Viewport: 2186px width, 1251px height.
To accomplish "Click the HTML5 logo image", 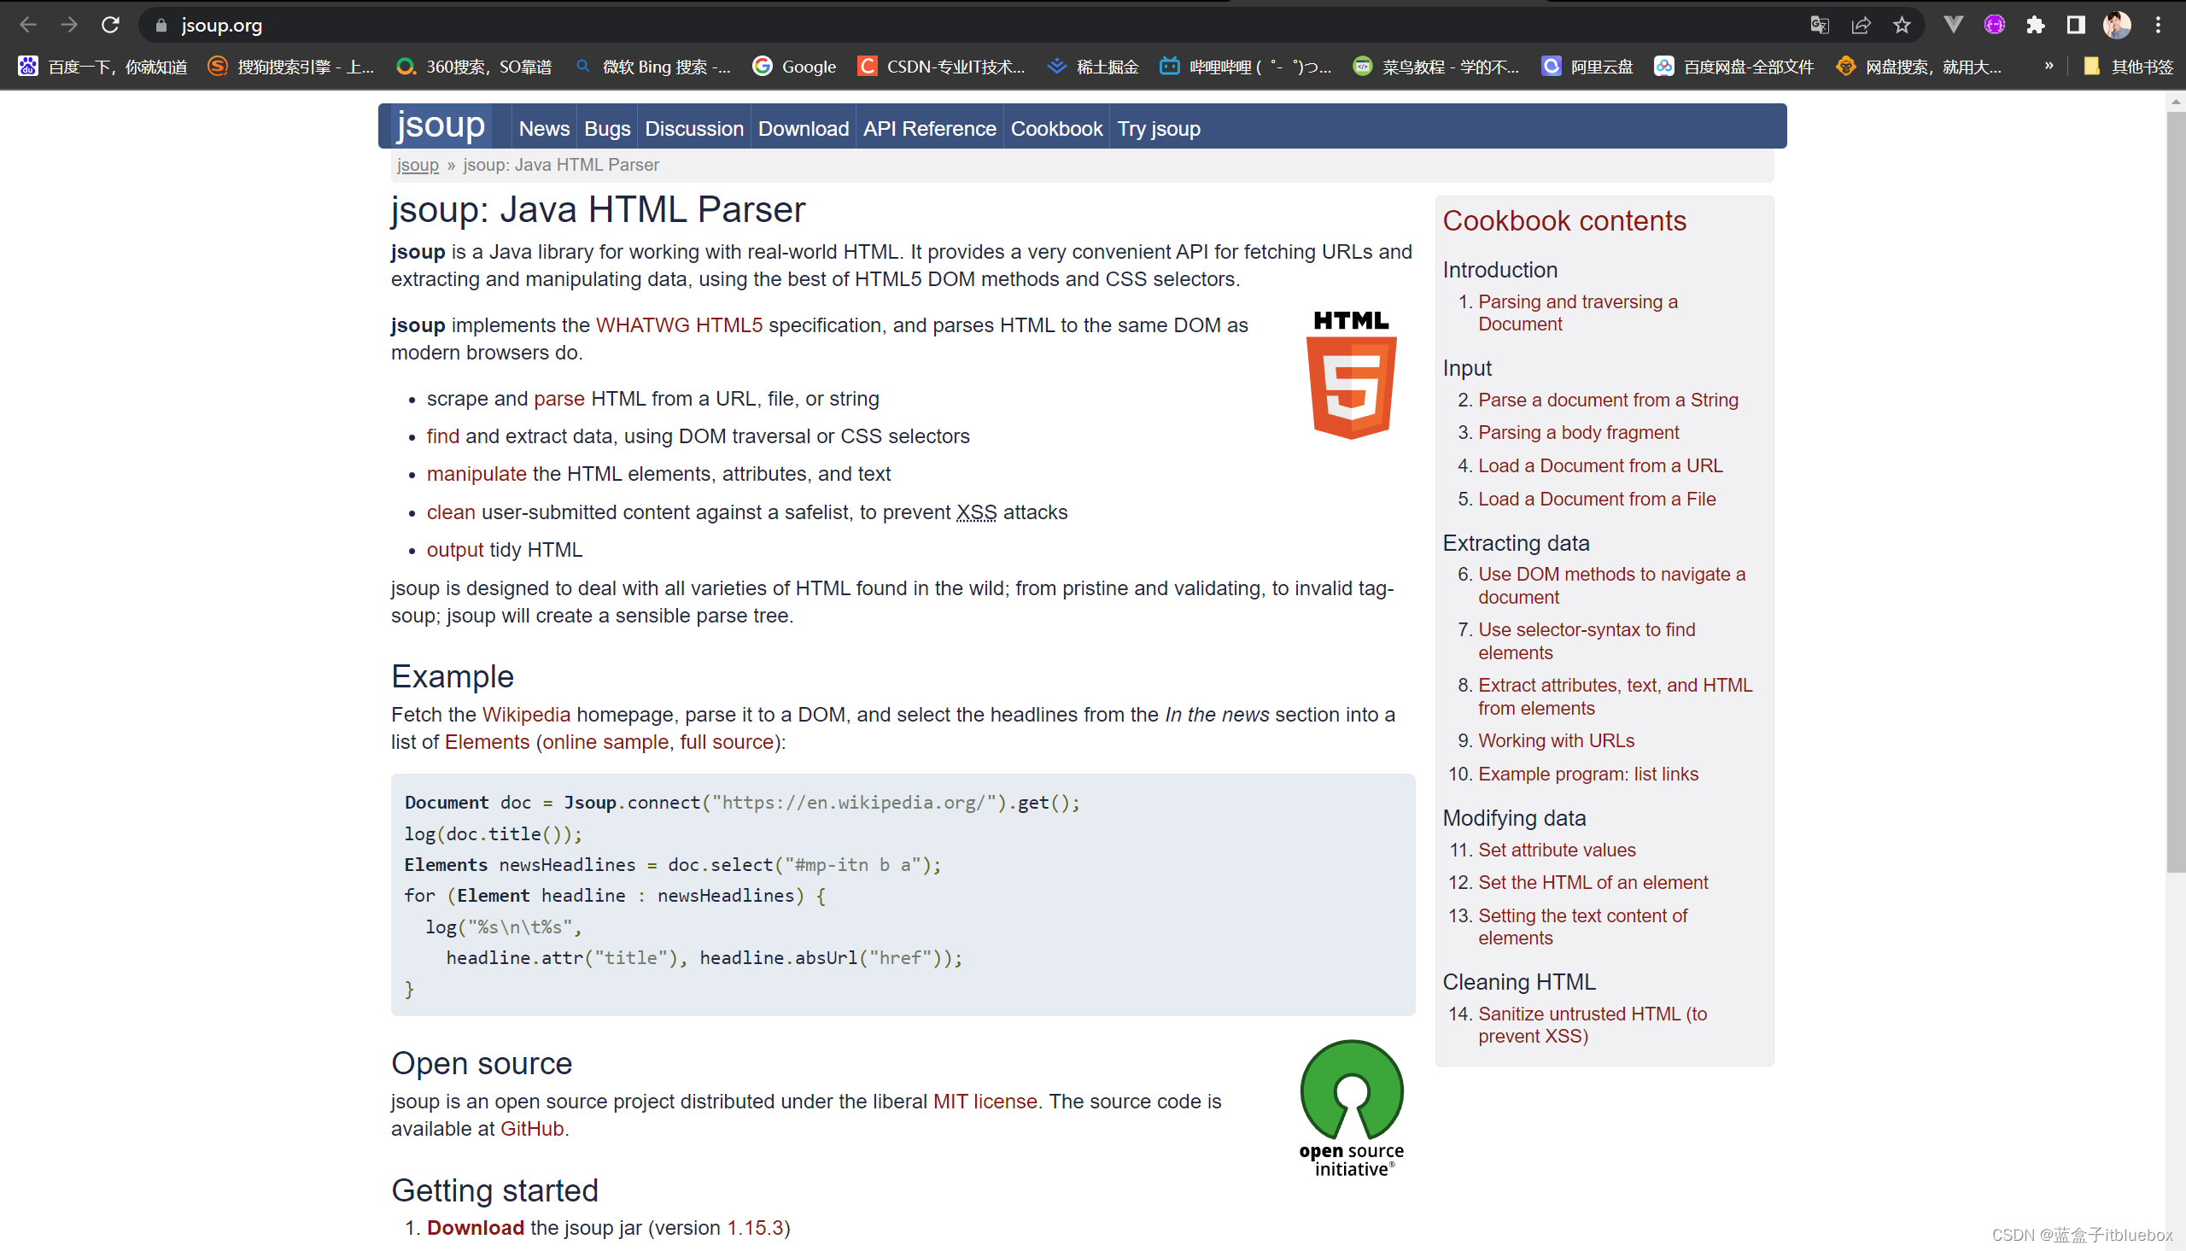I will (1351, 376).
